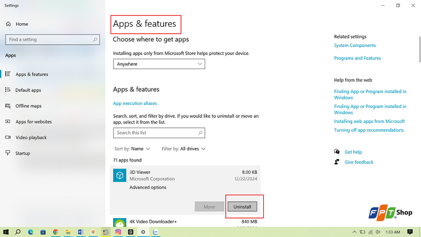Open App execution aliases link
This screenshot has width=421, height=237.
[x=135, y=103]
